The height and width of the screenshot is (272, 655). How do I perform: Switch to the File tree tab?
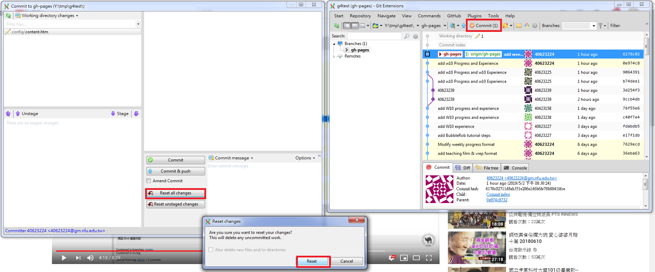487,168
